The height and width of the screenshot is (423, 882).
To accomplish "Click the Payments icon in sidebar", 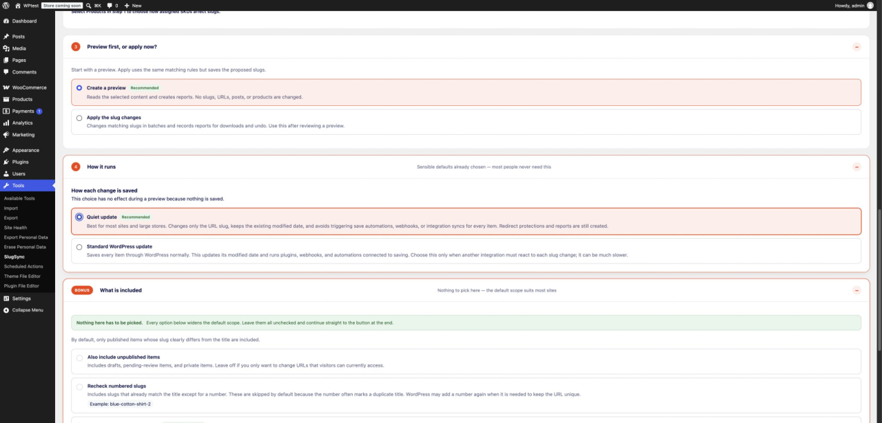I will tap(6, 111).
